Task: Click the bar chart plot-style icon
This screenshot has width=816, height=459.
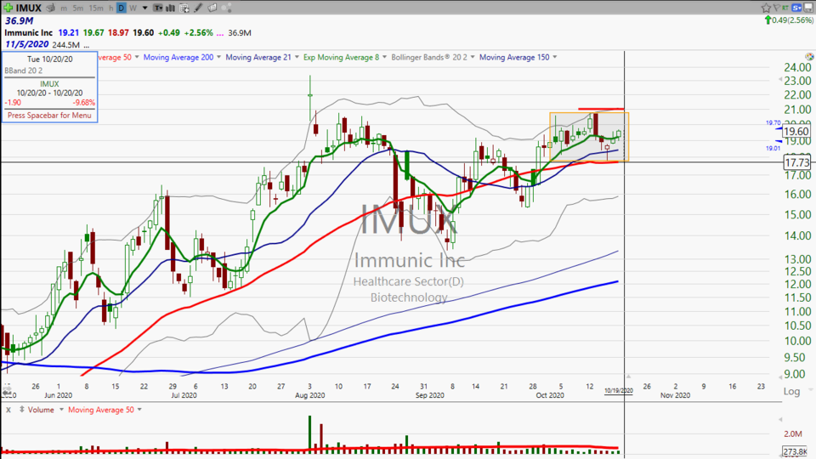Action: pyautogui.click(x=170, y=8)
